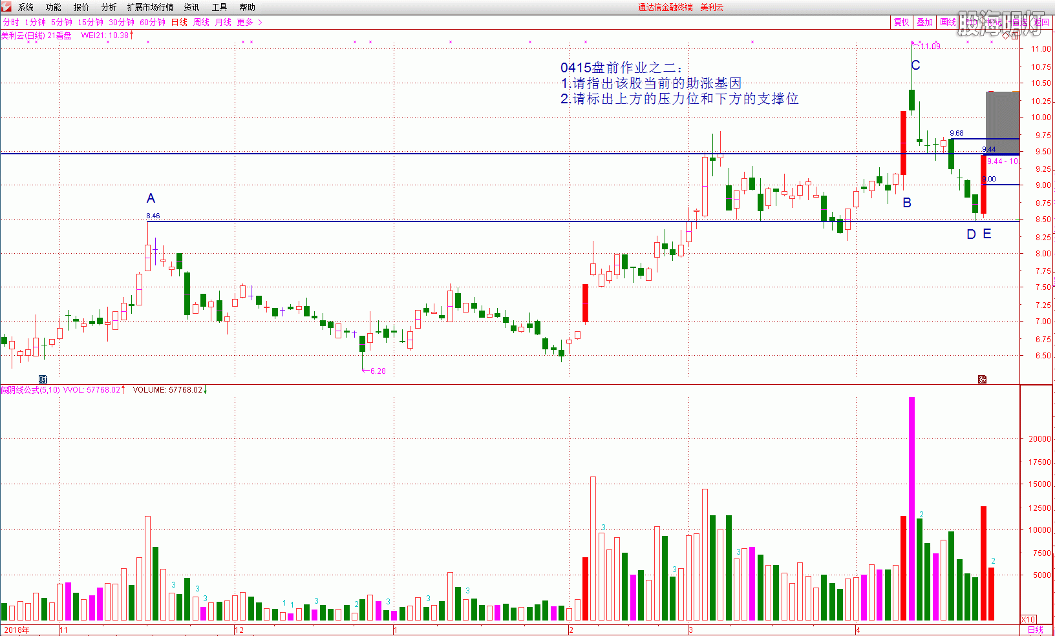Click the 复权 button
This screenshot has height=636, width=1055.
pos(902,22)
